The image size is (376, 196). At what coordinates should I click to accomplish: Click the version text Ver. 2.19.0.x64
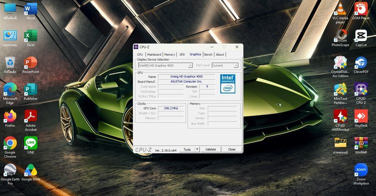click(166, 150)
